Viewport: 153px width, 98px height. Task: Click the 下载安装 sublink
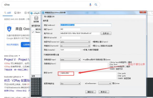point(8,70)
